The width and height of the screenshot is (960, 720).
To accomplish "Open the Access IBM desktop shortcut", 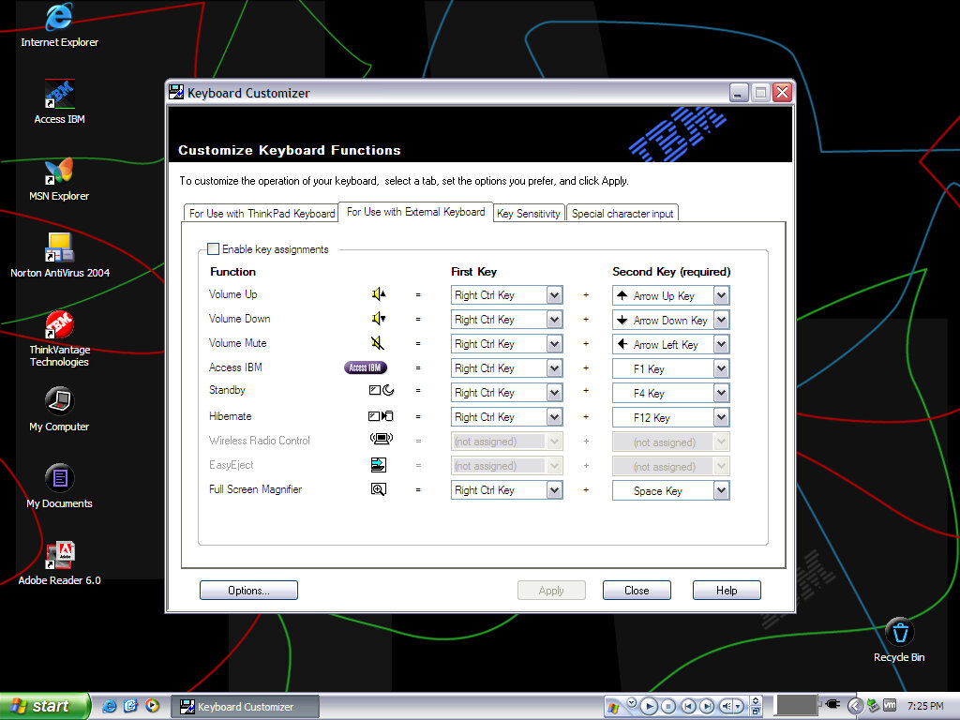I will point(59,95).
